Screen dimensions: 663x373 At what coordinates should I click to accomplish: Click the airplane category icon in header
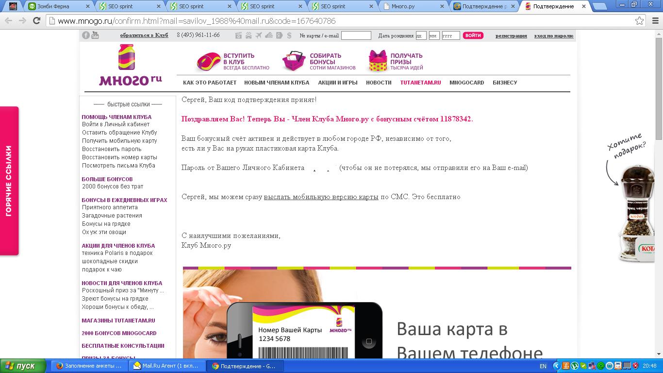(259, 35)
